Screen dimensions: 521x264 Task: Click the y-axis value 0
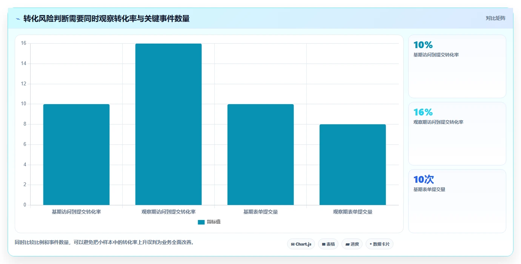(25, 205)
